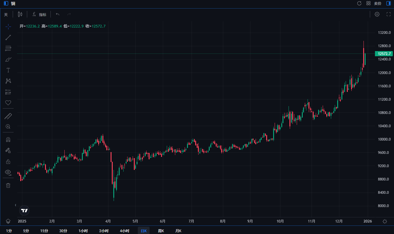Screen dimensions: 394x234
Task: Toggle magnet mode snapping
Action: [8, 140]
